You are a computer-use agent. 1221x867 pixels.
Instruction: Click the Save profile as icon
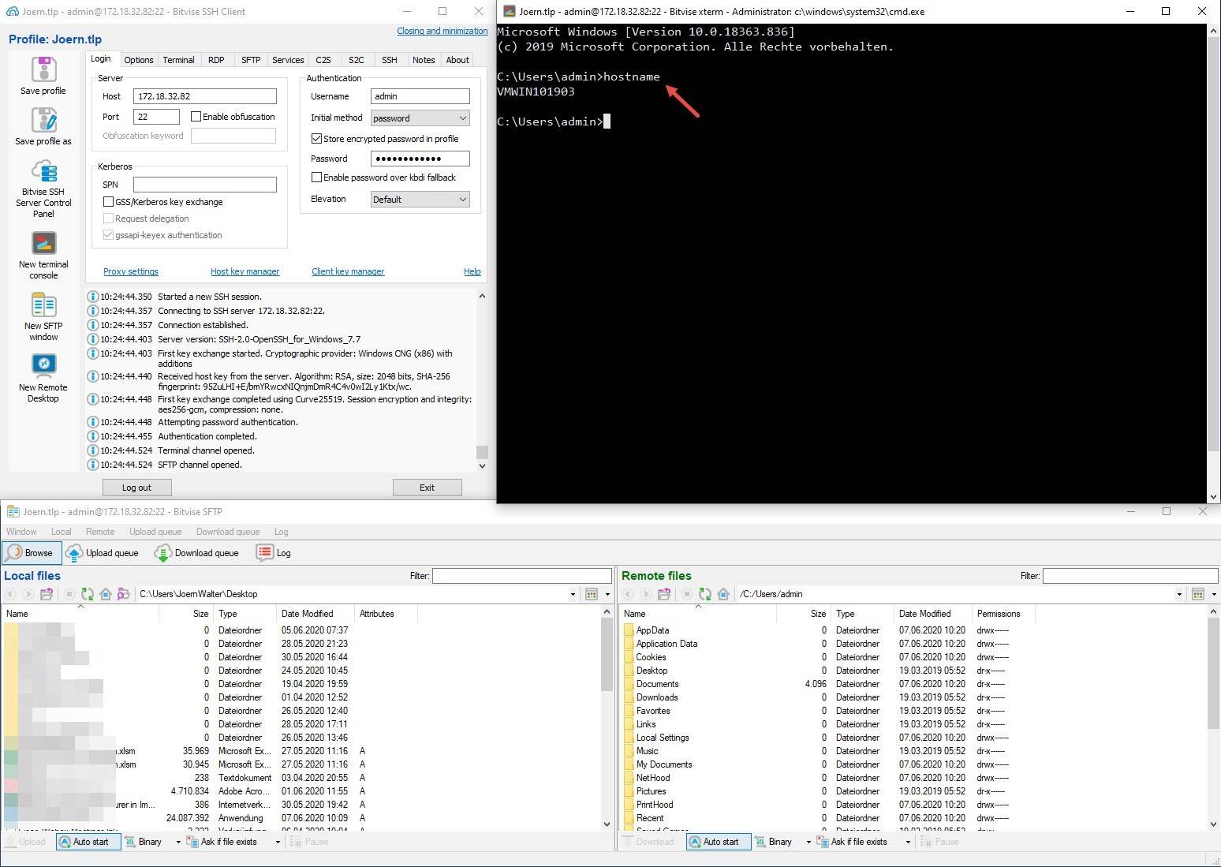click(43, 121)
